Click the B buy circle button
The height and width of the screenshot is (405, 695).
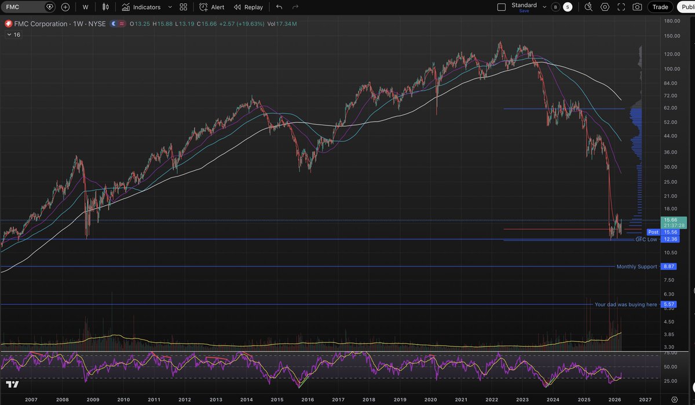click(556, 7)
